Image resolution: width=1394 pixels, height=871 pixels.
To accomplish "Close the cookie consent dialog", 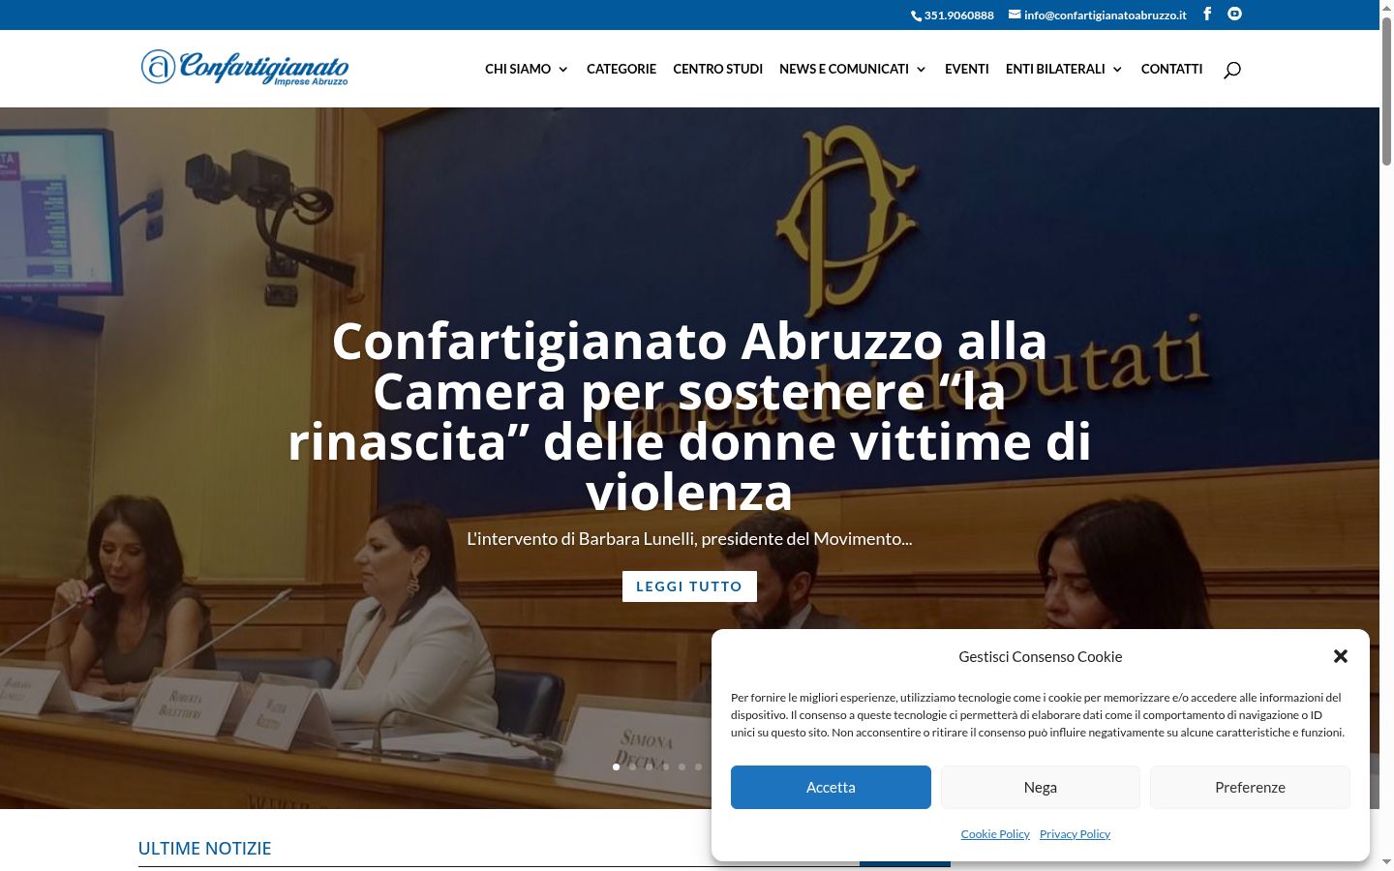I will click(1341, 656).
